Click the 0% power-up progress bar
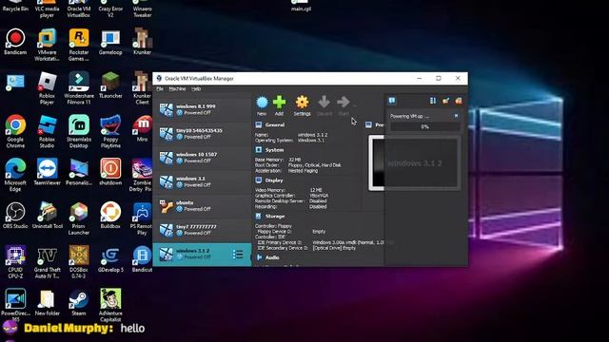This screenshot has width=609, height=342. pos(425,126)
